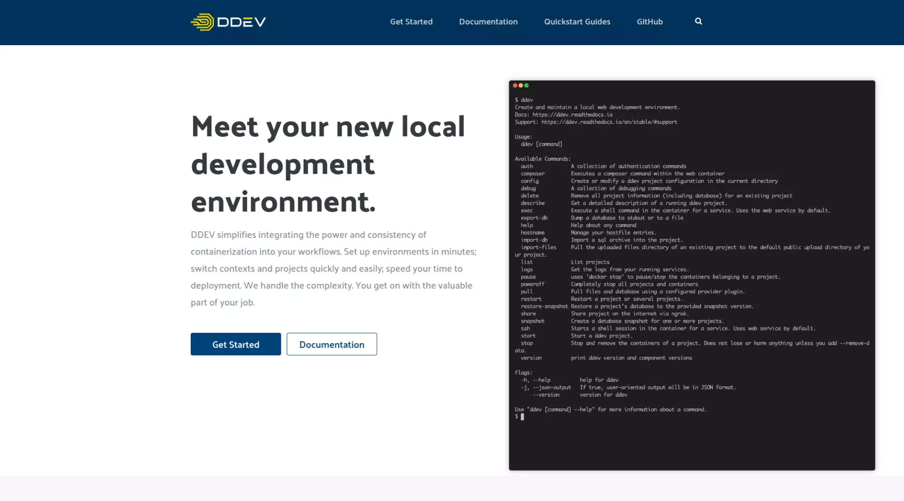
Task: Click the terminal screenshot image
Action: coord(692,275)
